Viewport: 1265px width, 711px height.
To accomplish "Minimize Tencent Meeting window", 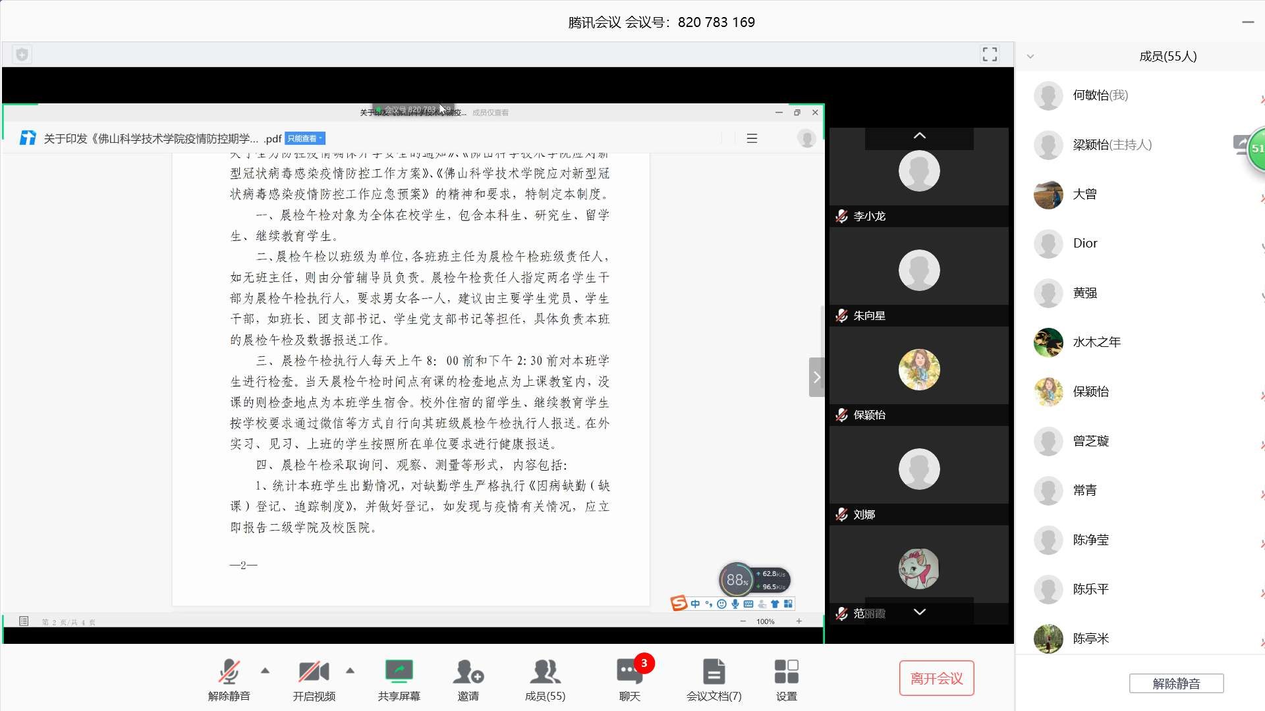I will [1248, 22].
